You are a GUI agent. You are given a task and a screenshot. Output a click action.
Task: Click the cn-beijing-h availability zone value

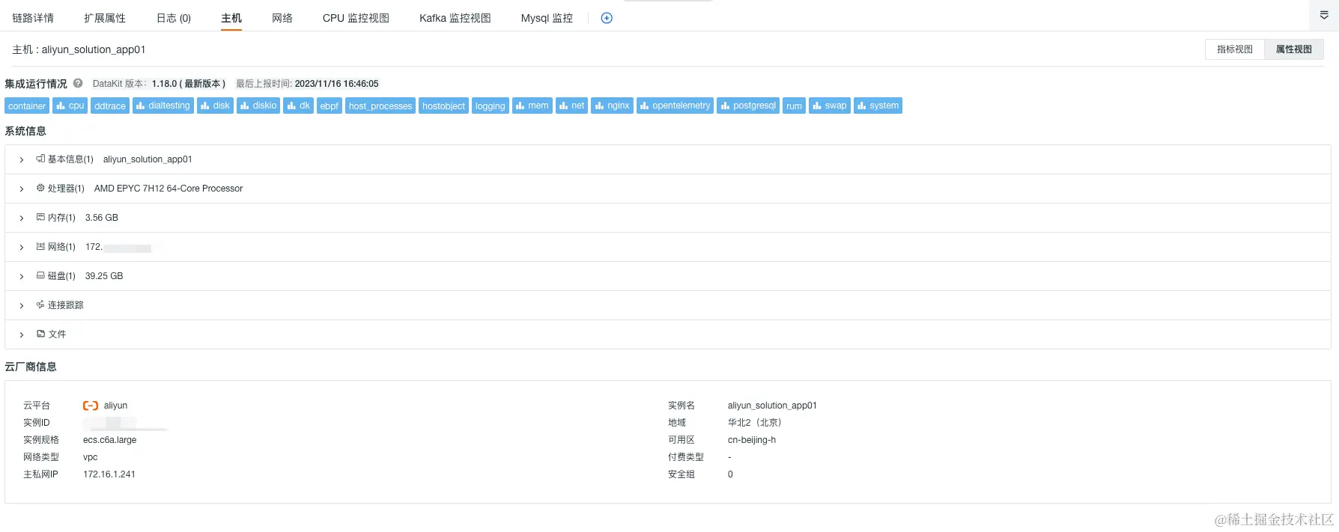click(x=752, y=440)
